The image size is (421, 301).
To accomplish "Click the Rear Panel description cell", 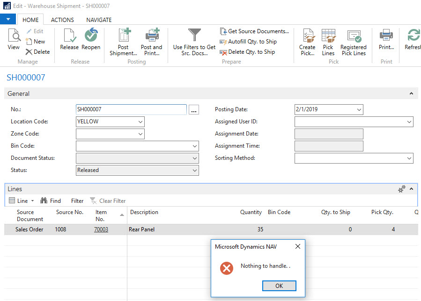I will click(x=142, y=229).
